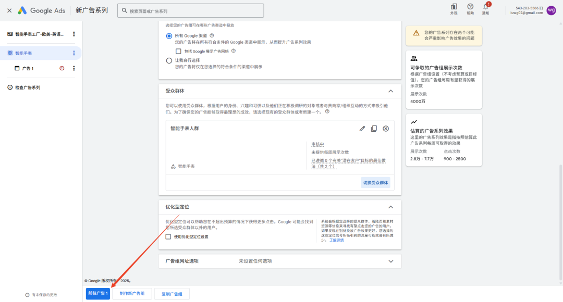Viewport: 563px width, 302px height.
Task: Close the campaign editor with X icon
Action: pos(9,10)
